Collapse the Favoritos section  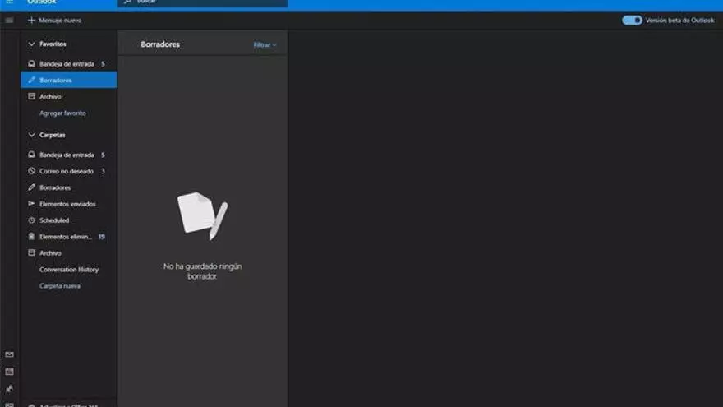pyautogui.click(x=32, y=44)
